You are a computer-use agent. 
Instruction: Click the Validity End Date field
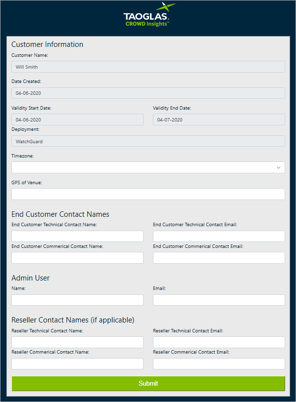[219, 120]
